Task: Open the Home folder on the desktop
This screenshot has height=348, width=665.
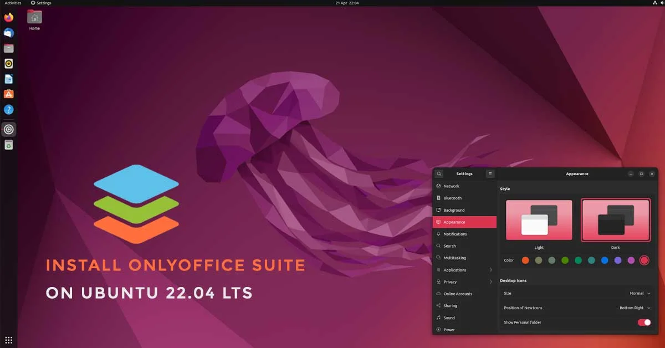Action: pyautogui.click(x=34, y=20)
